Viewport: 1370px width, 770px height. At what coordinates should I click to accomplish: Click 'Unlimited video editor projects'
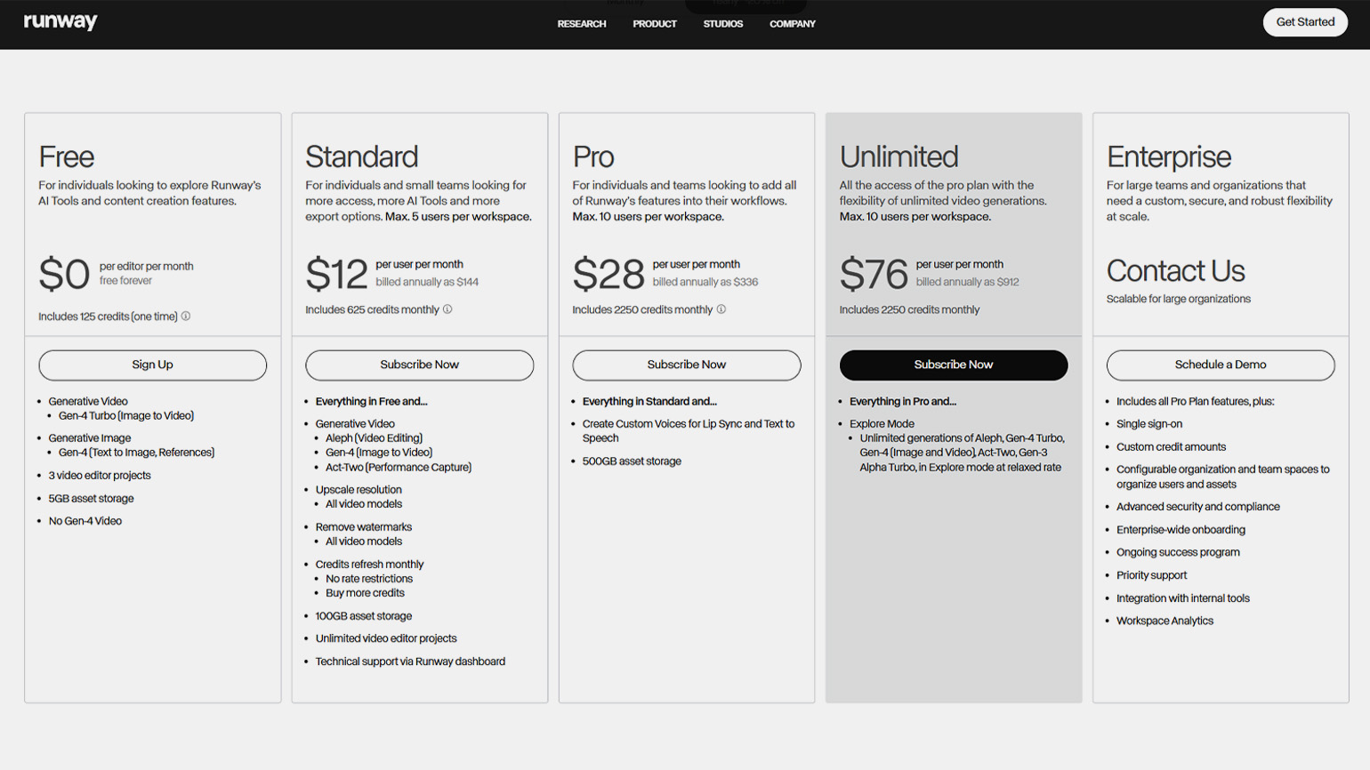point(386,638)
